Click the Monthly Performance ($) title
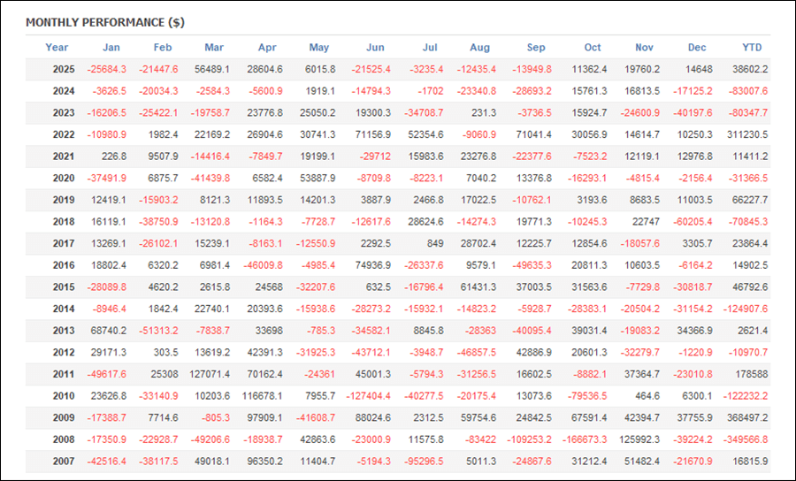 tap(105, 21)
